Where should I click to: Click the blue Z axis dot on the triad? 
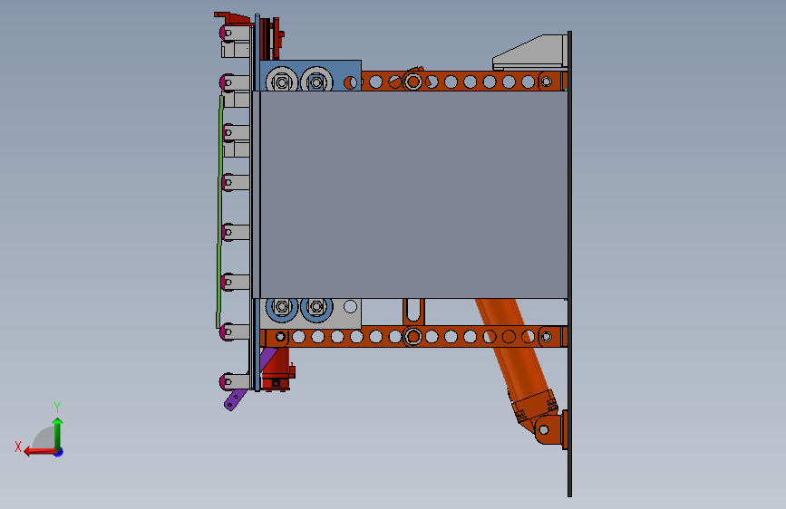(59, 452)
